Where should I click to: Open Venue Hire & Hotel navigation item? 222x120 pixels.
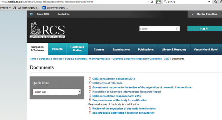pos(206,49)
